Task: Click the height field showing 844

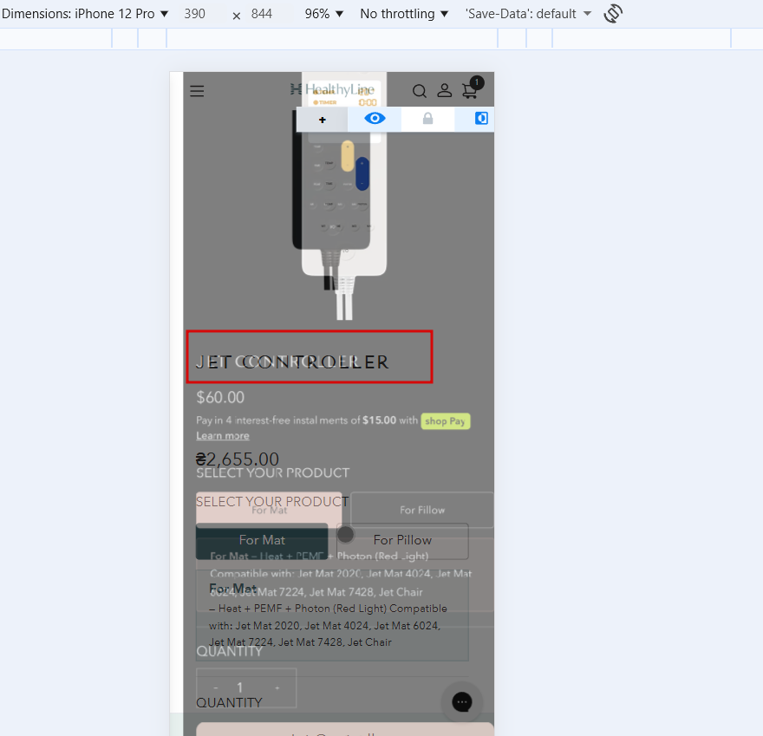Action: (262, 14)
